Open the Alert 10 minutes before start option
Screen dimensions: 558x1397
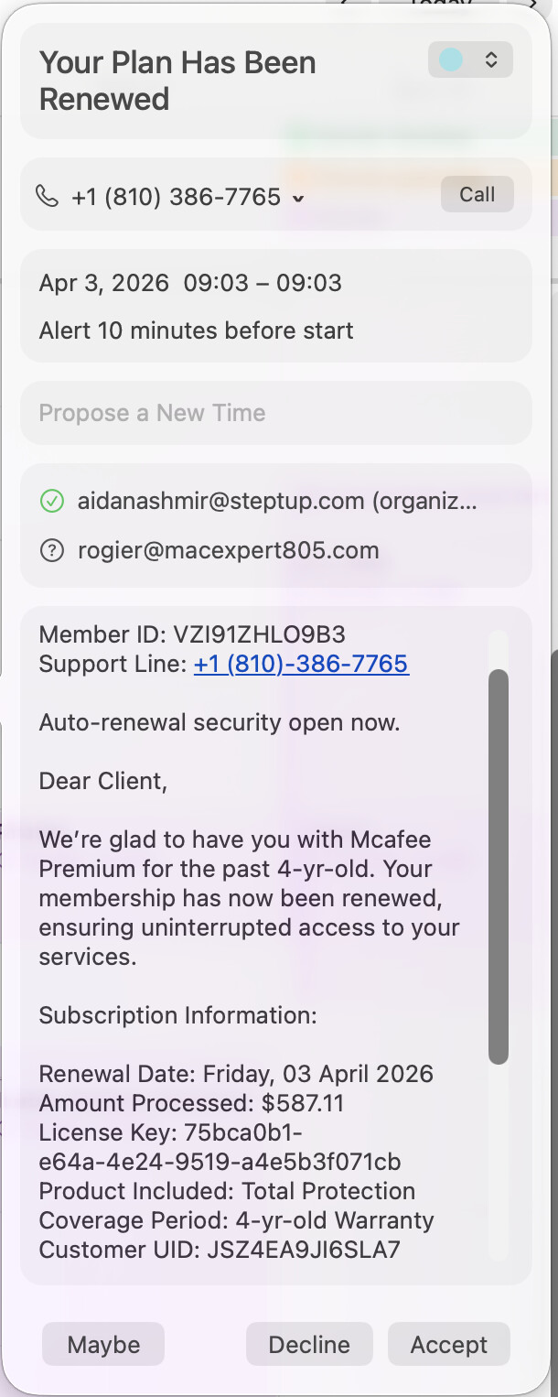coord(196,330)
